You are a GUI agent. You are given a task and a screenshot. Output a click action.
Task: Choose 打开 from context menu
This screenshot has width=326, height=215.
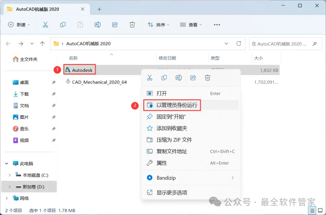coord(191,94)
